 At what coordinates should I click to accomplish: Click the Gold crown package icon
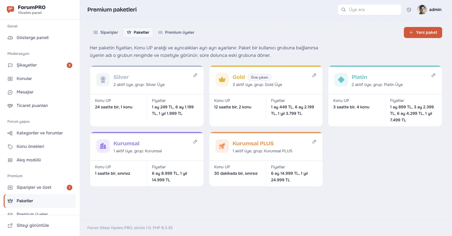(222, 80)
